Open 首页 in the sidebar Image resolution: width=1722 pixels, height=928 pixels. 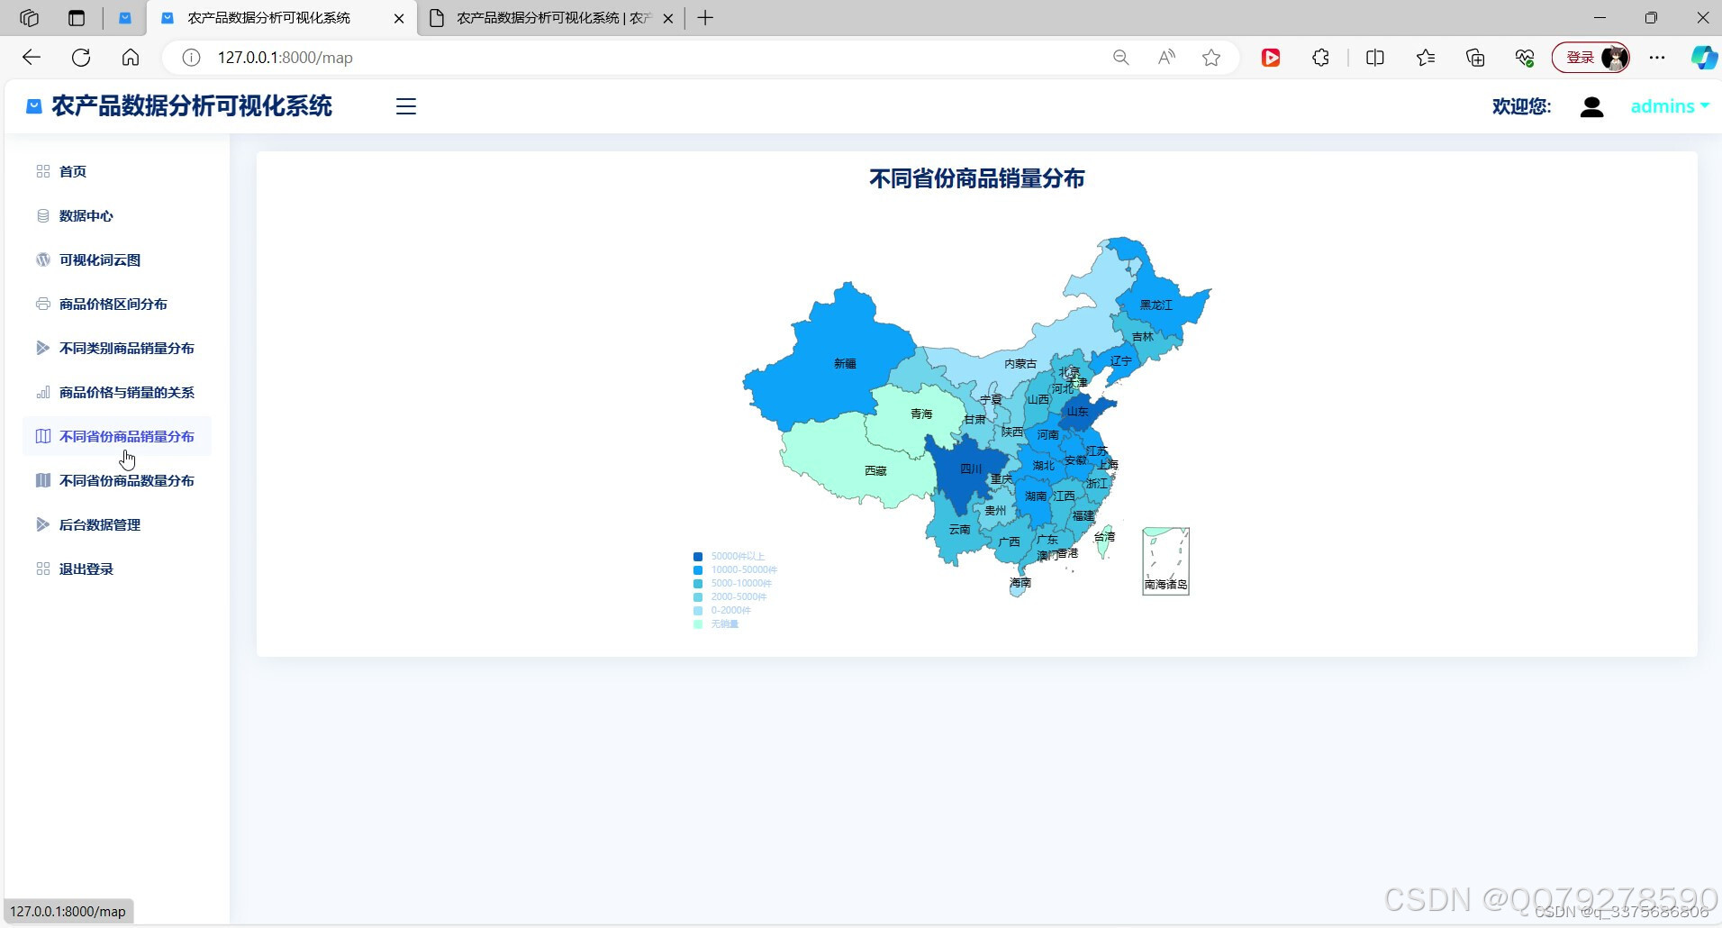(x=73, y=171)
